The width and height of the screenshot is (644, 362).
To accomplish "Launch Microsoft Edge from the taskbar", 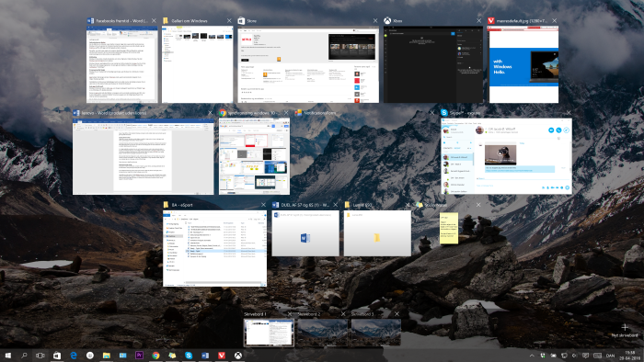I will pyautogui.click(x=74, y=356).
